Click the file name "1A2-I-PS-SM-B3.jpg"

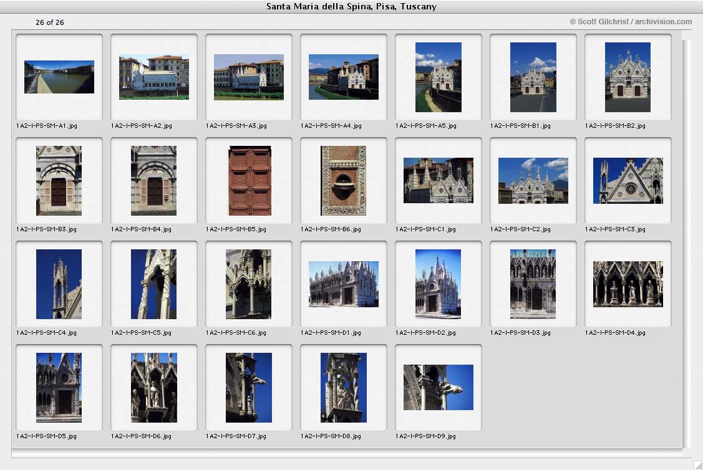[x=47, y=229]
